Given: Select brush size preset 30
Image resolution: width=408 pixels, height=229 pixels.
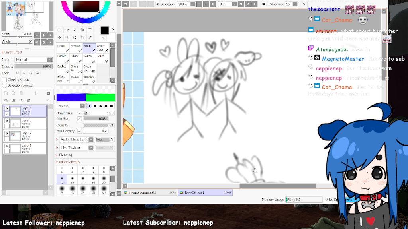Looking at the screenshot, I should point(72,190).
